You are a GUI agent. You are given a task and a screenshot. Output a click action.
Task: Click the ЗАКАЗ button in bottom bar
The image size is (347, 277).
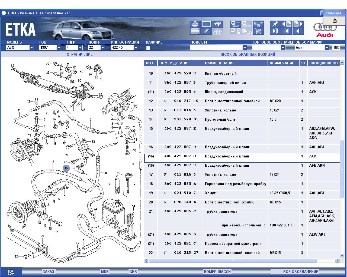(x=48, y=272)
